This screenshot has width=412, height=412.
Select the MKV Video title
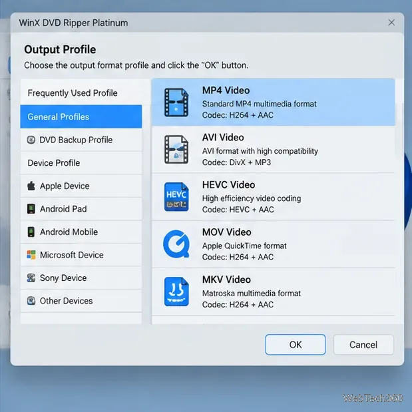(x=226, y=280)
